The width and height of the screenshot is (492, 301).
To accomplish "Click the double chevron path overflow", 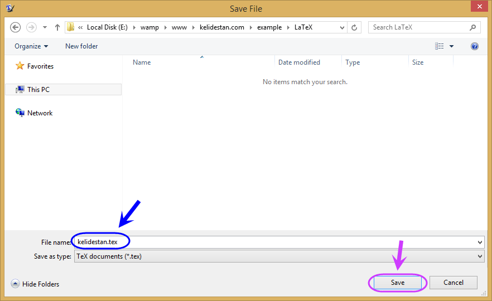I will (80, 28).
